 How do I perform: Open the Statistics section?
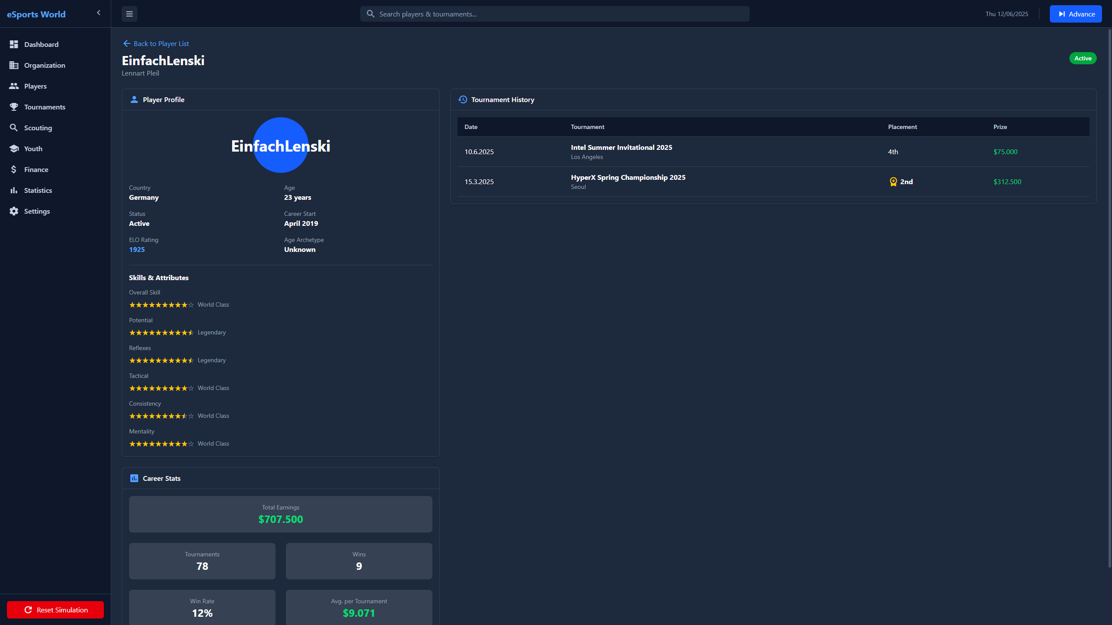[x=55, y=190]
